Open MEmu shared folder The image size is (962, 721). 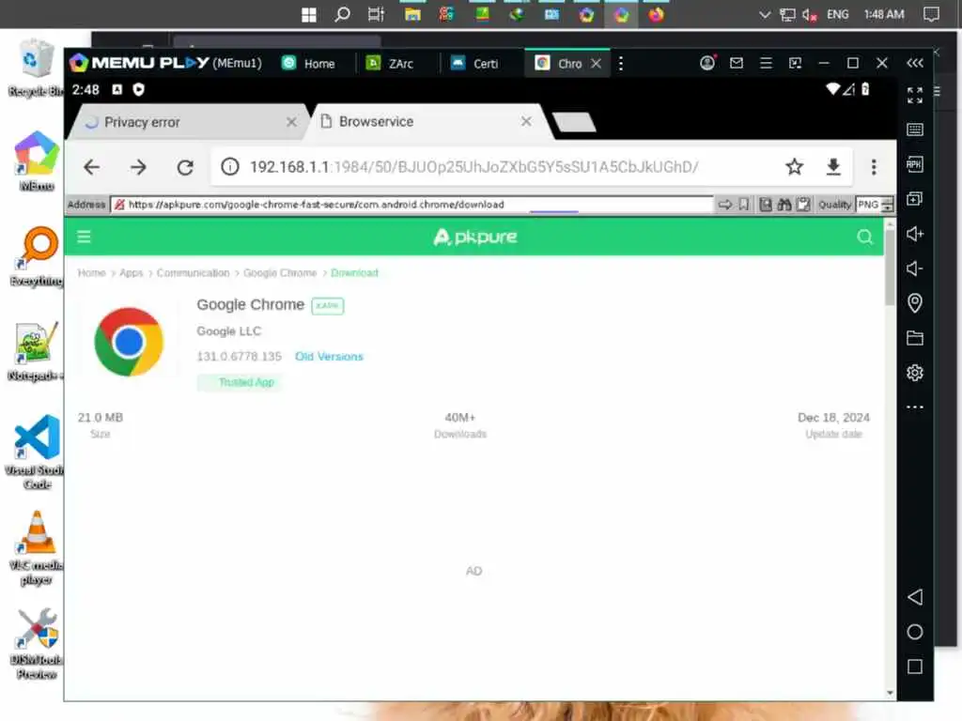click(x=915, y=338)
